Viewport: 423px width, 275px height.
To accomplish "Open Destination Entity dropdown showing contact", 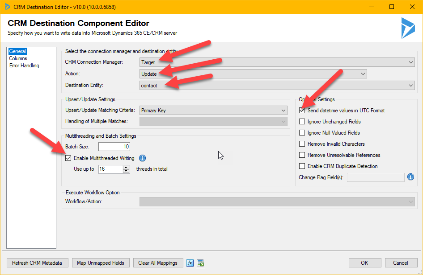I will click(x=277, y=86).
